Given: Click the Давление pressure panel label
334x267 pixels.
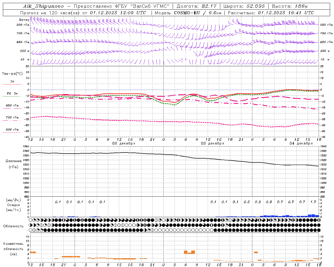Looking at the screenshot, I should coord(14,161).
